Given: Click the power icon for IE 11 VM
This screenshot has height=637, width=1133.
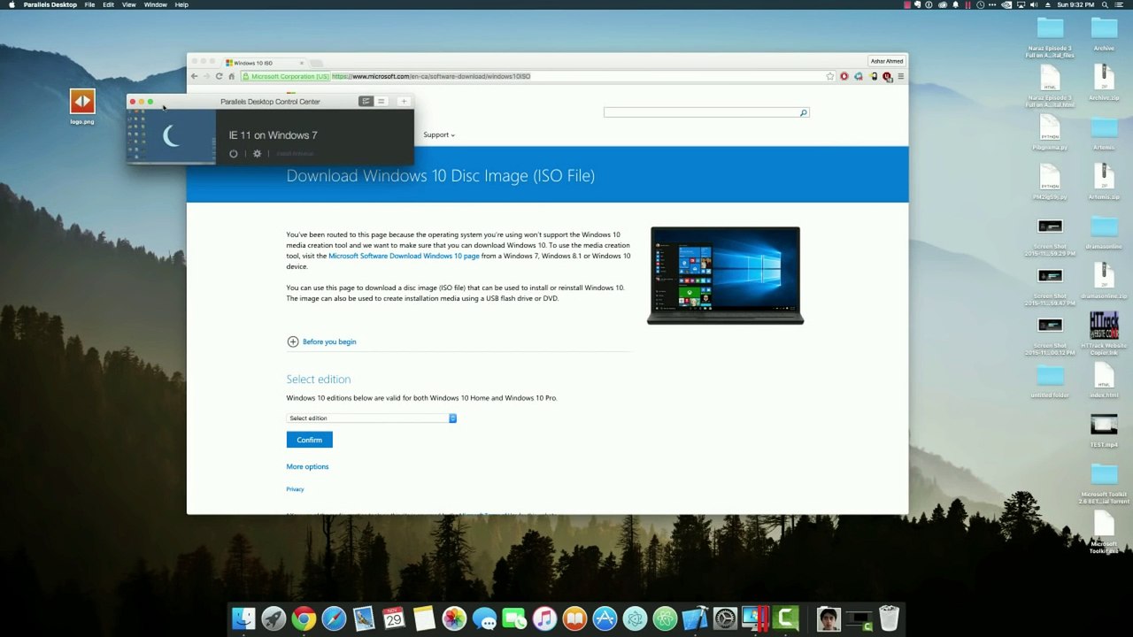Looking at the screenshot, I should point(234,154).
